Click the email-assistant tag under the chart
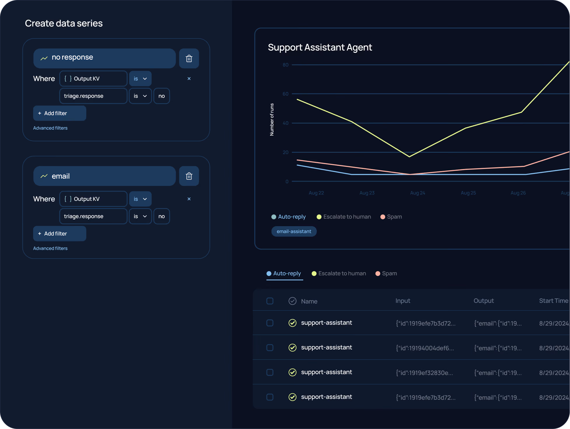 pyautogui.click(x=294, y=231)
